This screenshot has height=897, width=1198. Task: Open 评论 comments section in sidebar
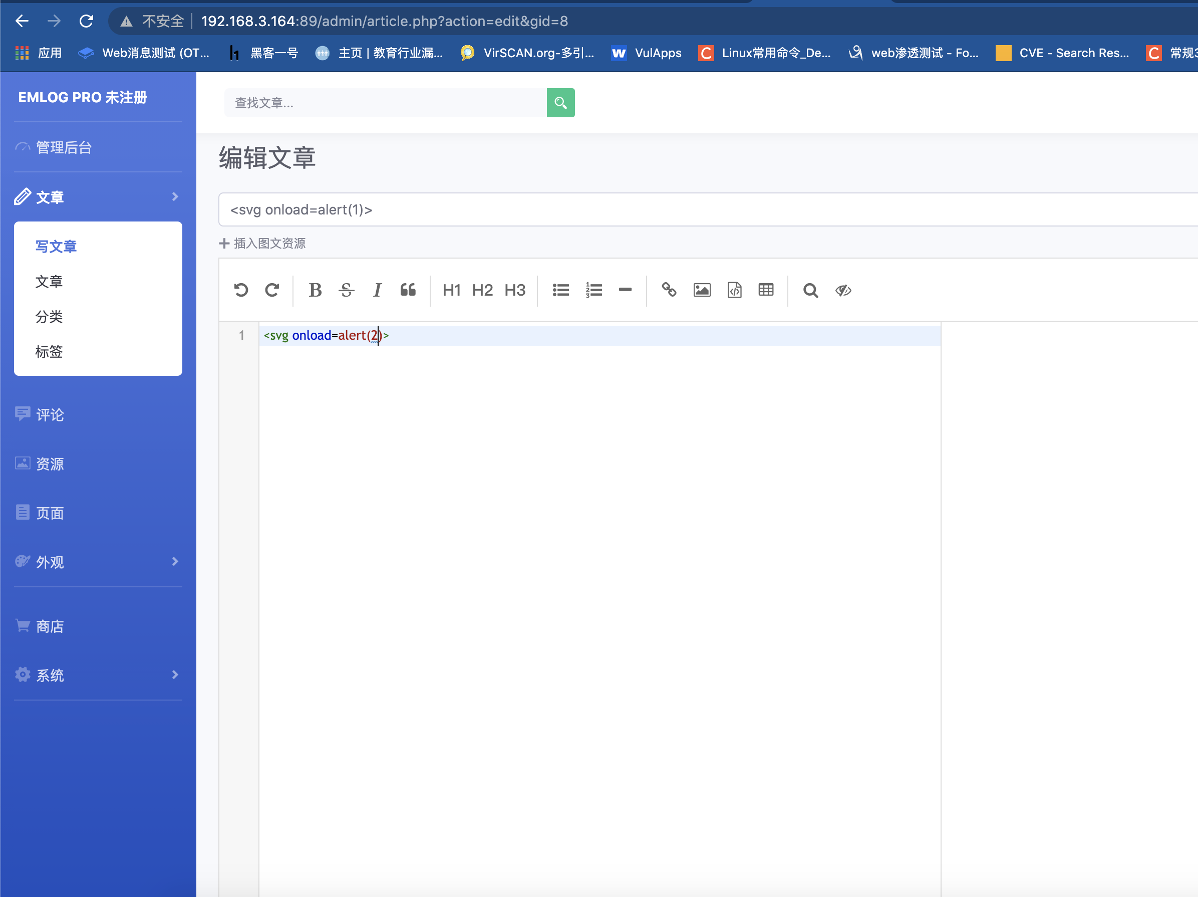[49, 414]
